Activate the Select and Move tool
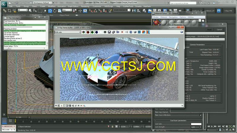This screenshot has height=133, width=237. coord(50,11)
